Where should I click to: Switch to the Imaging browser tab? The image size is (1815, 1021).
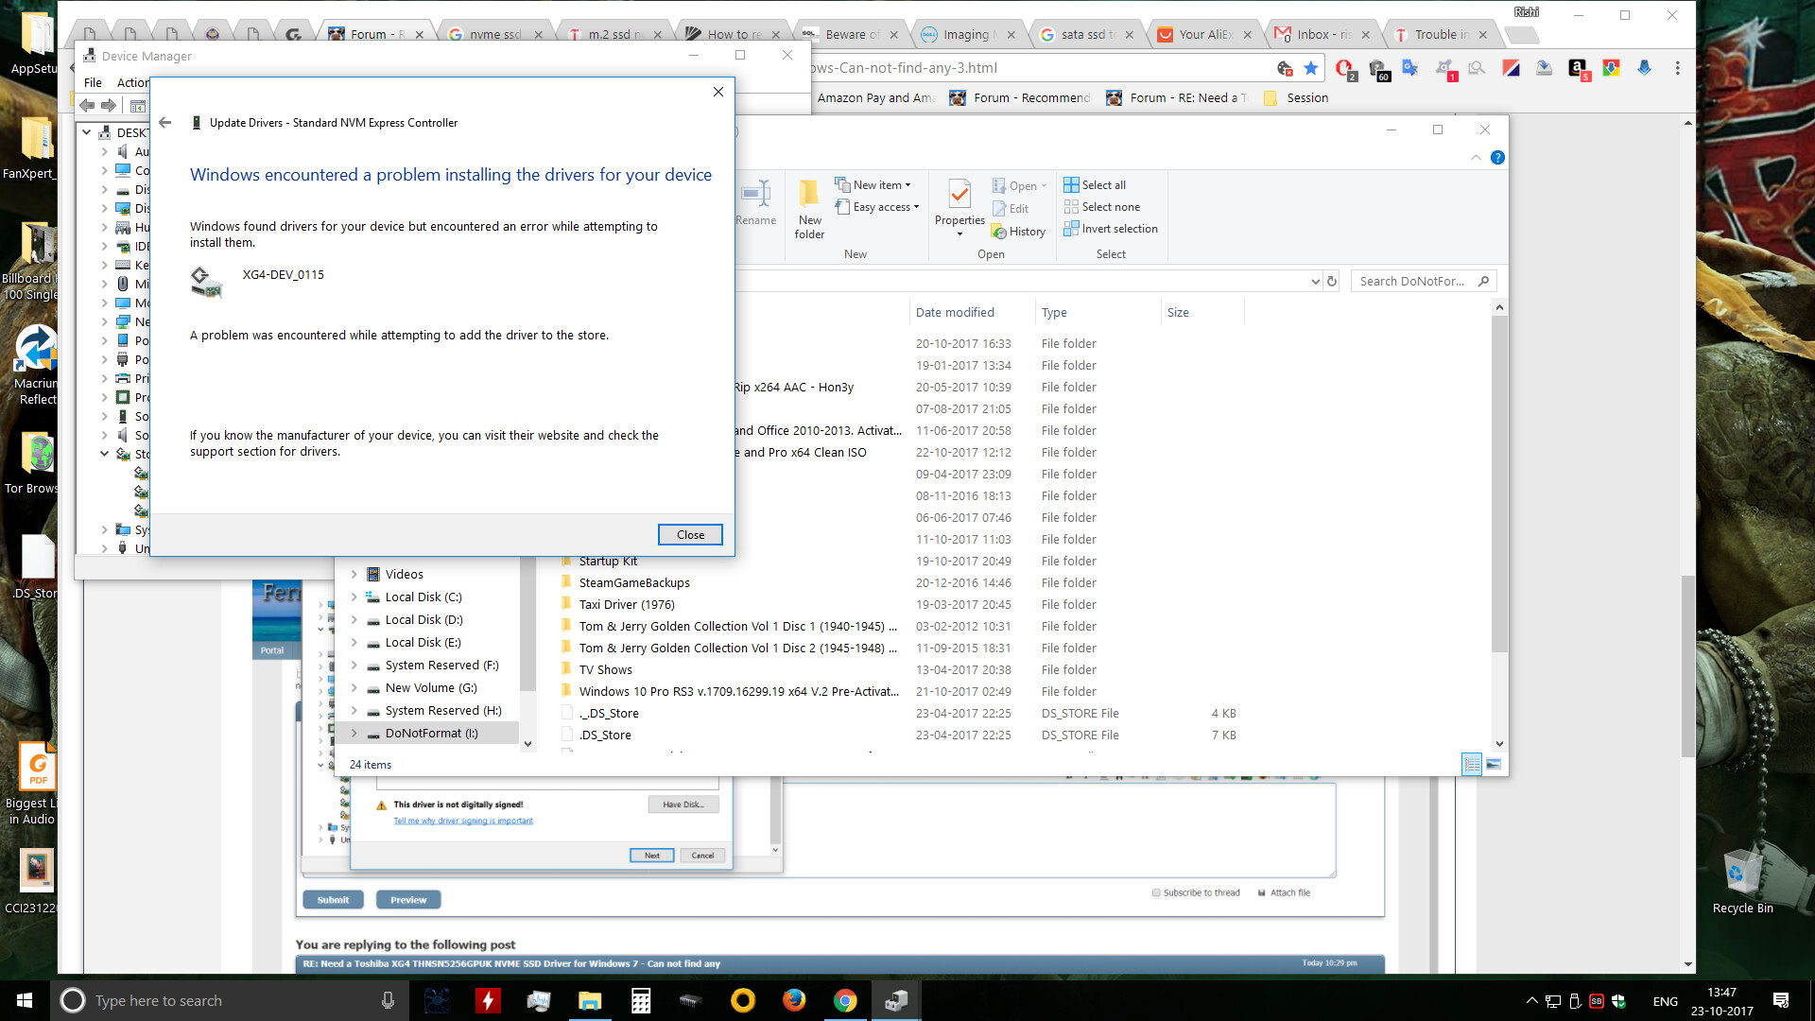(x=969, y=34)
